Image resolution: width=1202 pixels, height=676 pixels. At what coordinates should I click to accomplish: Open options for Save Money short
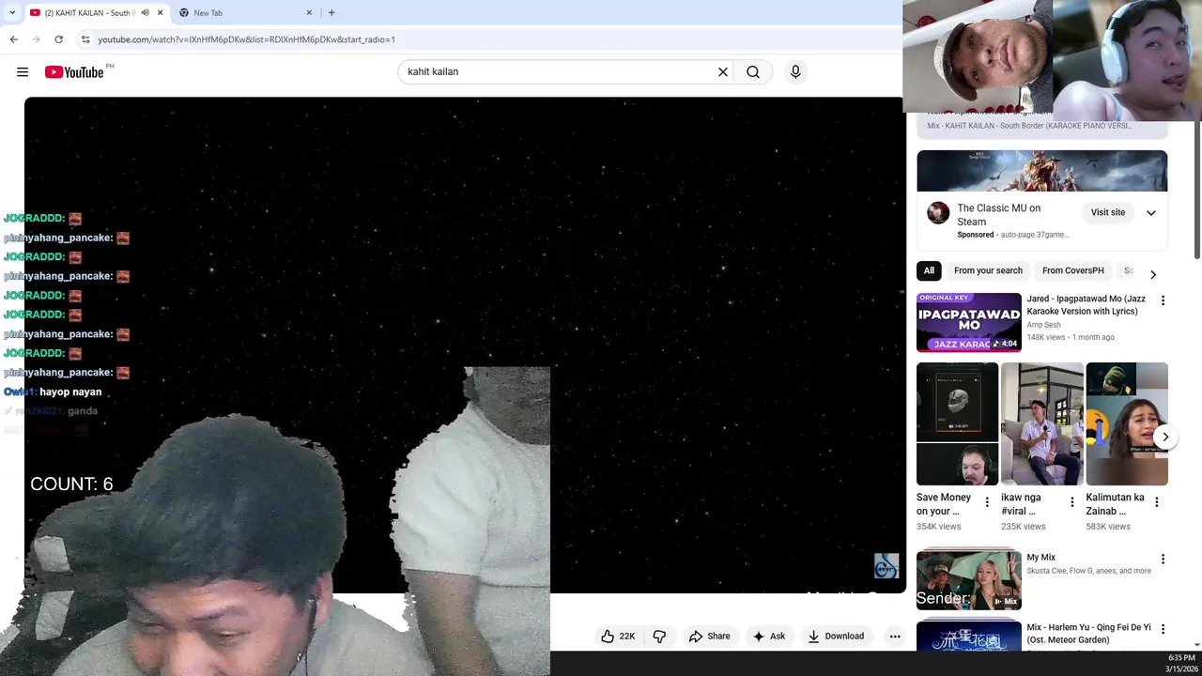[x=987, y=502]
